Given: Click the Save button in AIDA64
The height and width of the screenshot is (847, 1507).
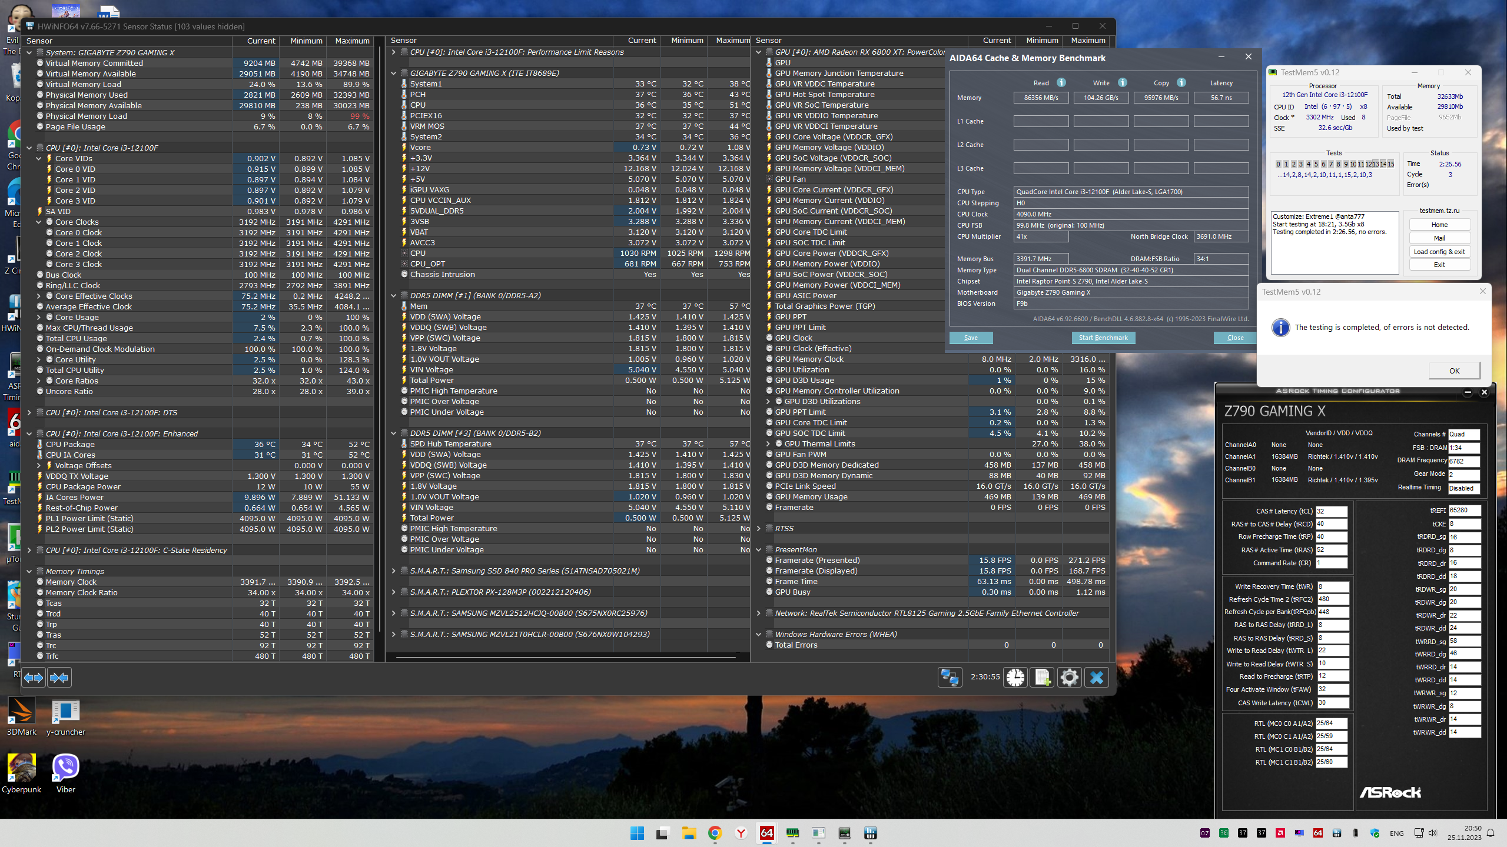Looking at the screenshot, I should [x=971, y=338].
